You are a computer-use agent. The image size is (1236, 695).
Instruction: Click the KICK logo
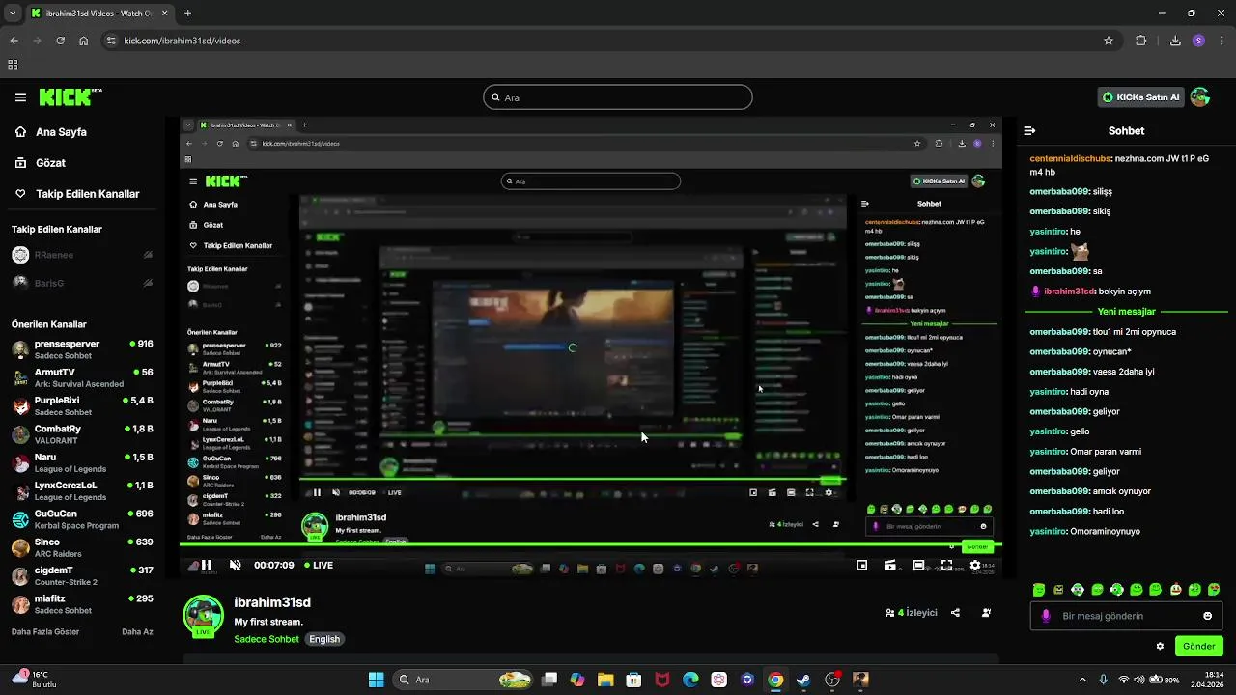click(x=70, y=97)
